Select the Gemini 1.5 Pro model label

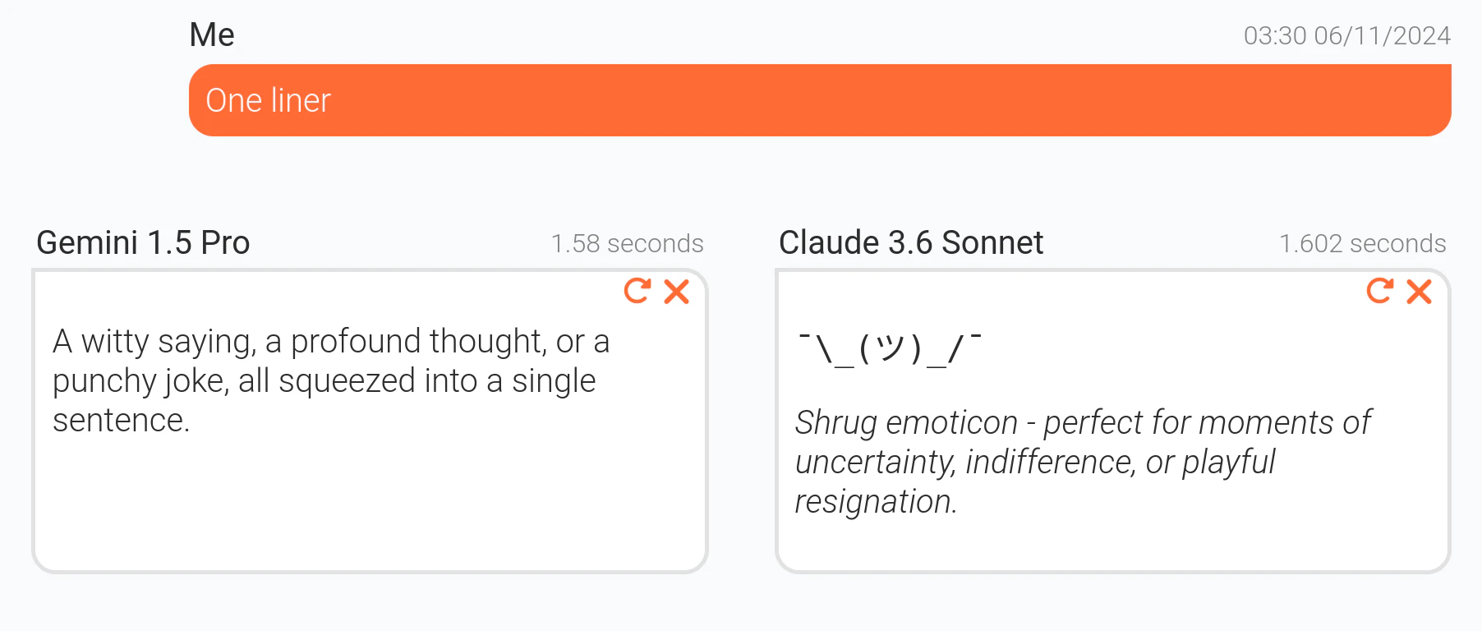tap(143, 242)
